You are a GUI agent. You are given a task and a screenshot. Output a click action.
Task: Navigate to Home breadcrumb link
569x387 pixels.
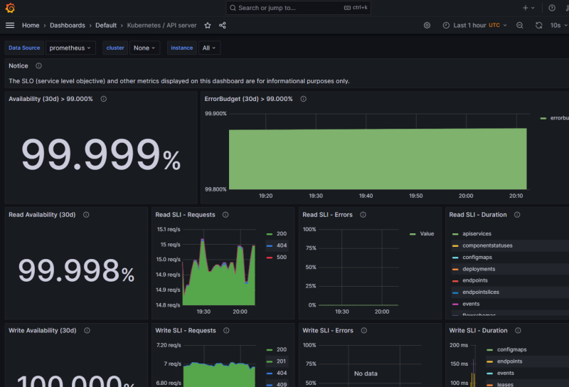[31, 25]
